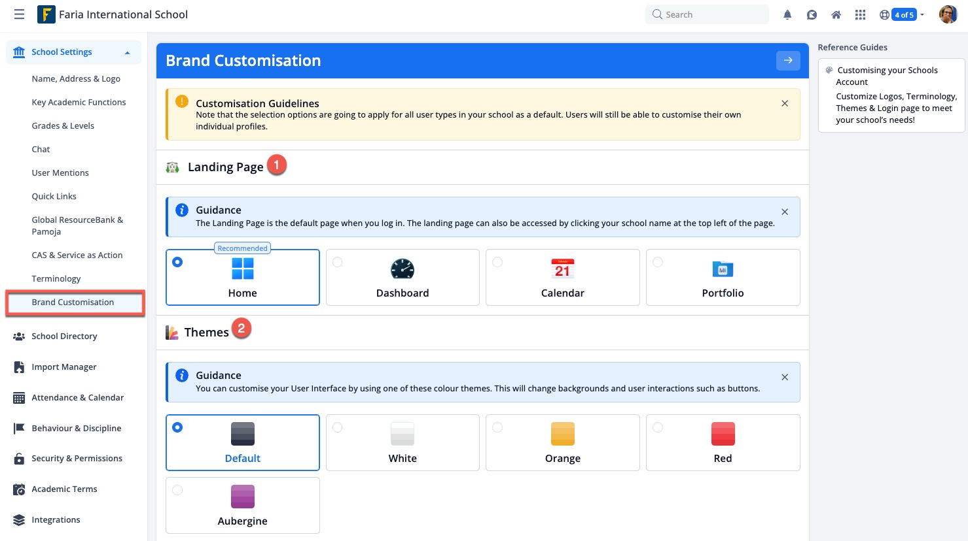Open the chat messages icon in header
The height and width of the screenshot is (541, 968).
pos(812,14)
